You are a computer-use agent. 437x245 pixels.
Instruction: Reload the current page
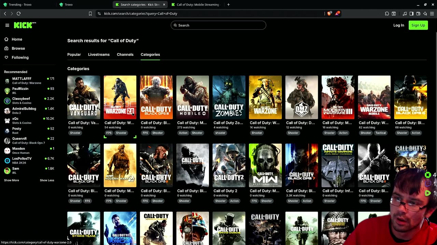pos(19,14)
